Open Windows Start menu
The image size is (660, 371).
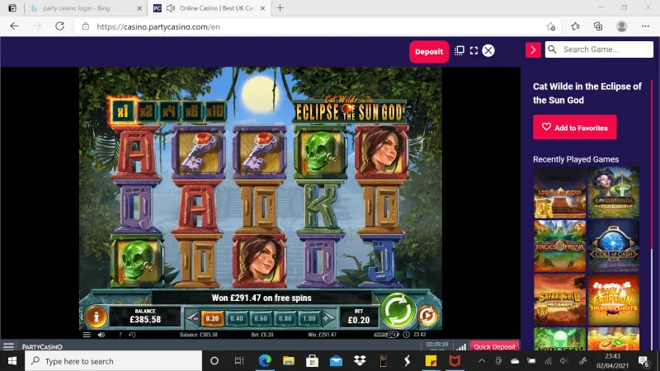click(12, 361)
